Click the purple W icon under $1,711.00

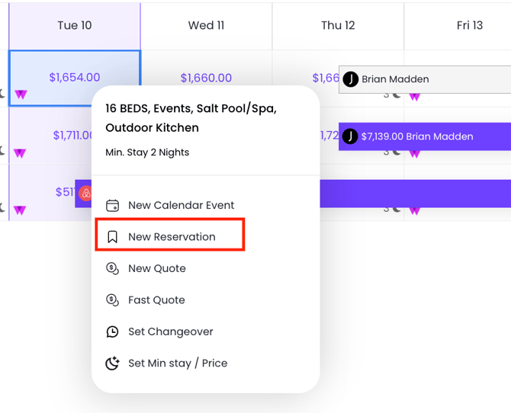pyautogui.click(x=21, y=153)
